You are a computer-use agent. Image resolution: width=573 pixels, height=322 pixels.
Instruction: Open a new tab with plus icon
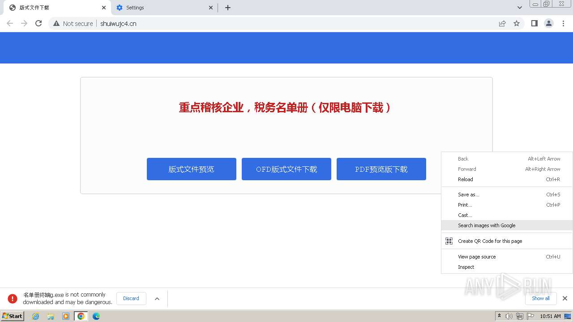coord(228,8)
